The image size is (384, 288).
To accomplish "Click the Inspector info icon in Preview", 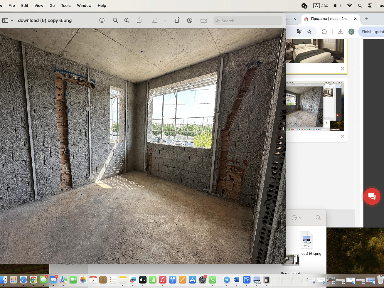I will (102, 21).
